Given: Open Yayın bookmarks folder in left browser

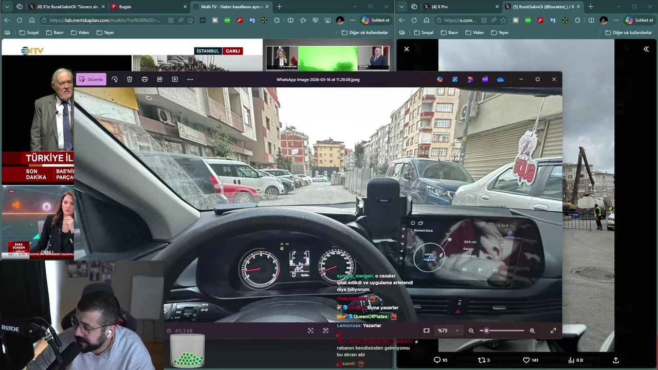Looking at the screenshot, I should tap(105, 32).
